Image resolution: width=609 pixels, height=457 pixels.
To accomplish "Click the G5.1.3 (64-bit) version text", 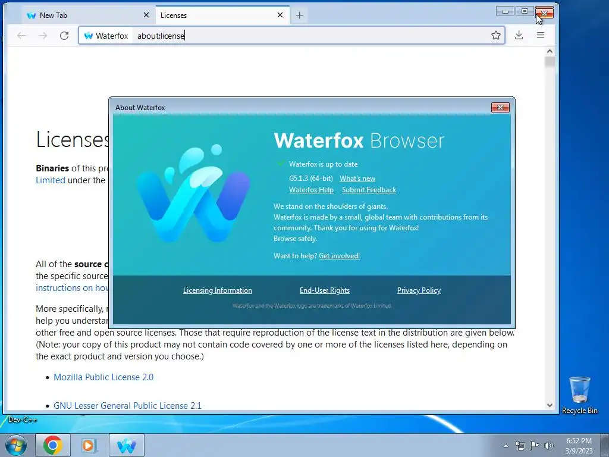I will point(310,179).
